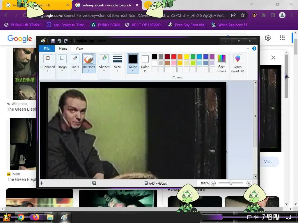Expand the Image dropdown arrow
The image size is (298, 223).
[62, 71]
